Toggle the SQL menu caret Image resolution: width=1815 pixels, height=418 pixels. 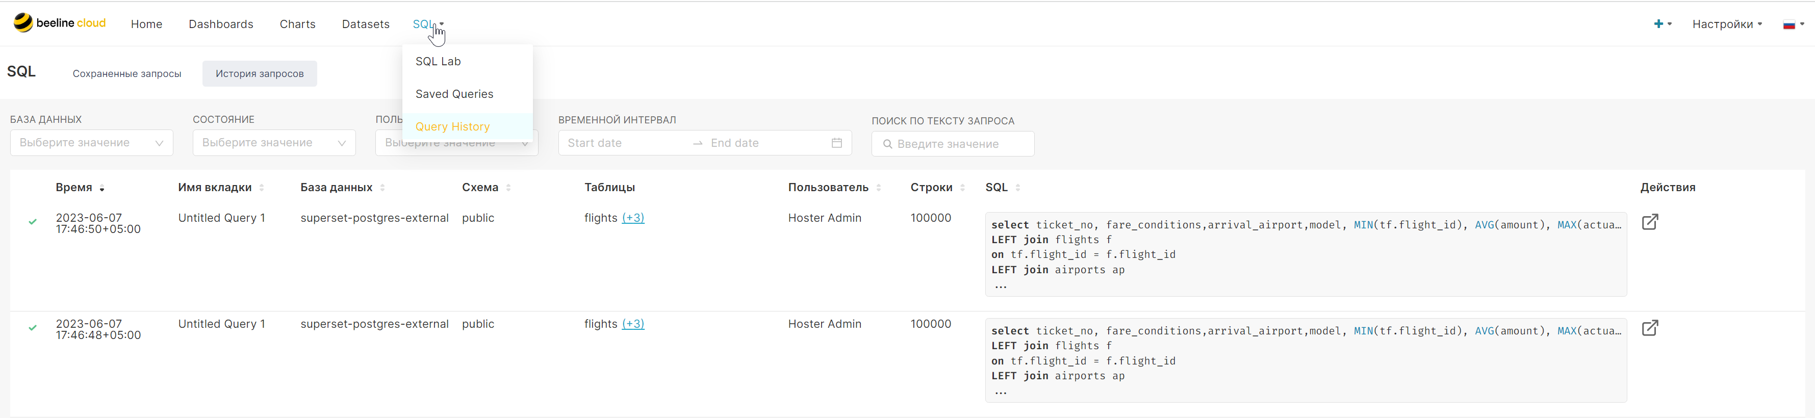(x=442, y=24)
